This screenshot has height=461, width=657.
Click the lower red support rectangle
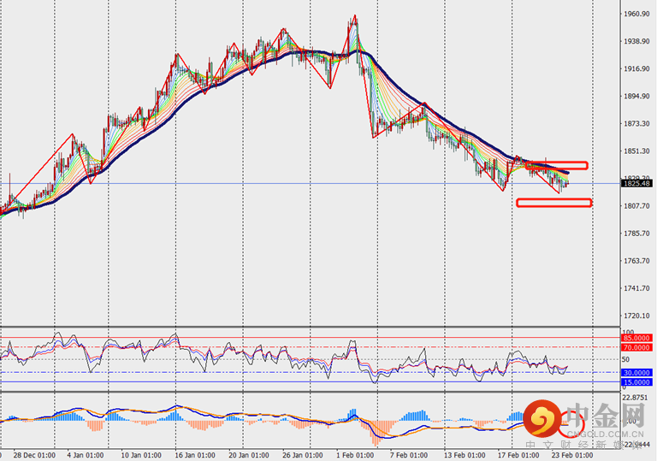[x=553, y=203]
